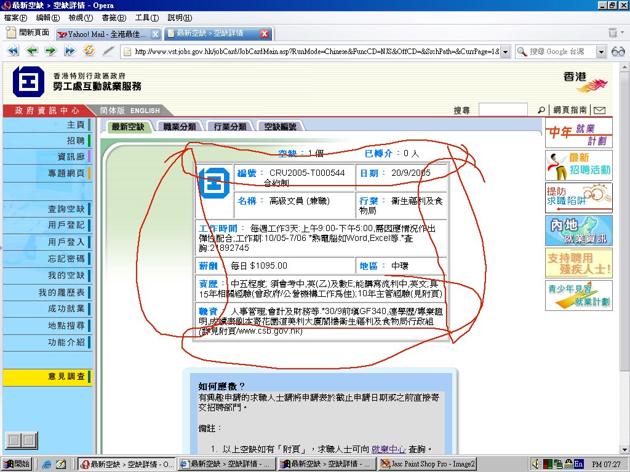
Task: Open the closed-tabs trash can icon
Action: [x=613, y=33]
